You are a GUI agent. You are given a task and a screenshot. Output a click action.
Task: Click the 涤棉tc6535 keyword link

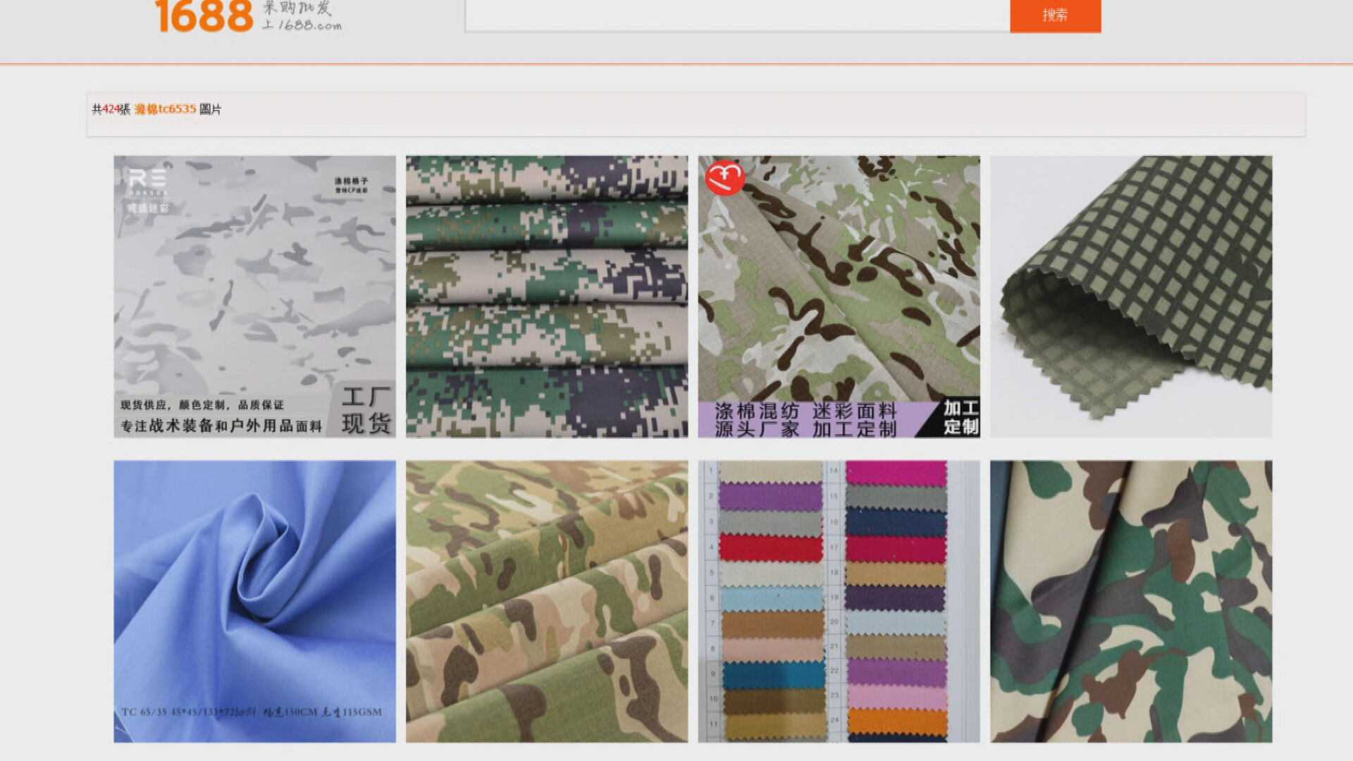165,109
